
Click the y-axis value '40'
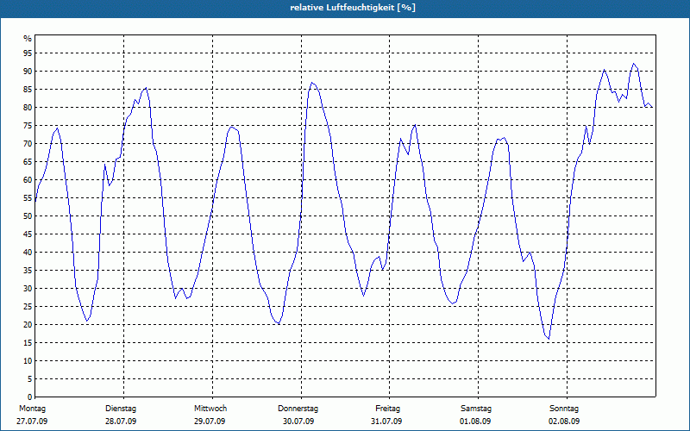point(28,253)
